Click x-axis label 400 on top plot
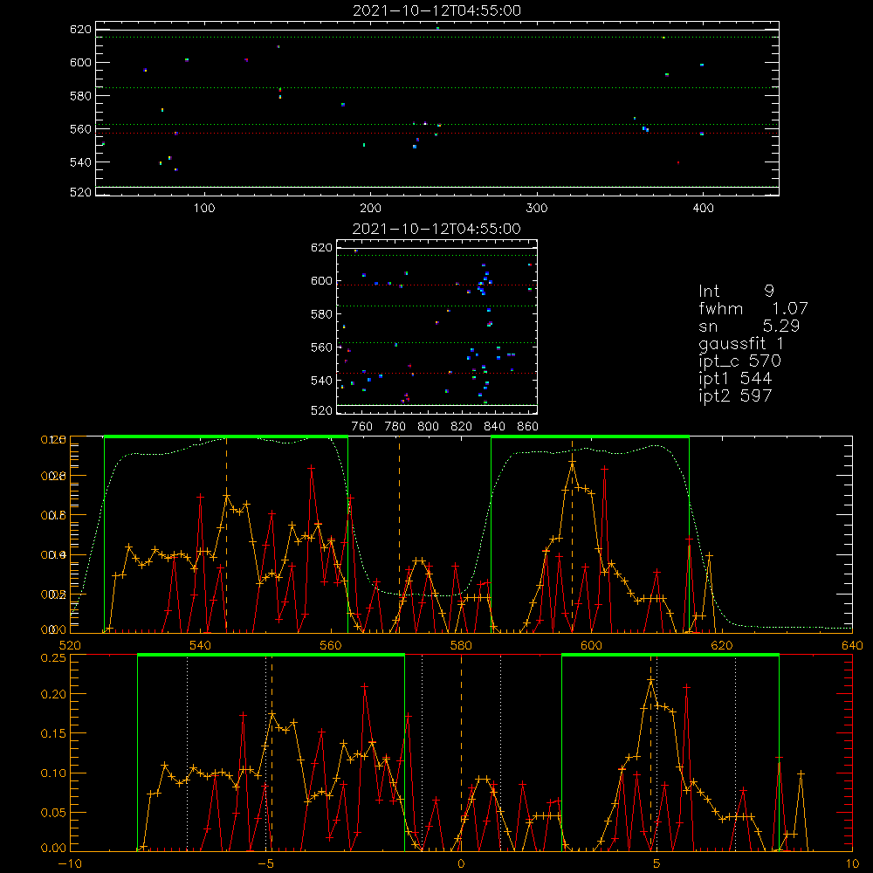Viewport: 873px width, 873px height. click(703, 209)
